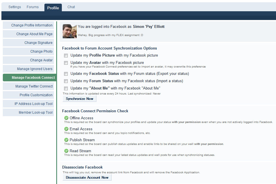Click the Facebook profile photo thumbnail
The image size is (276, 184).
point(69,31)
